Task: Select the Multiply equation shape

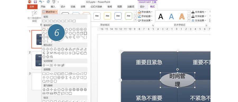Action: pos(52,65)
